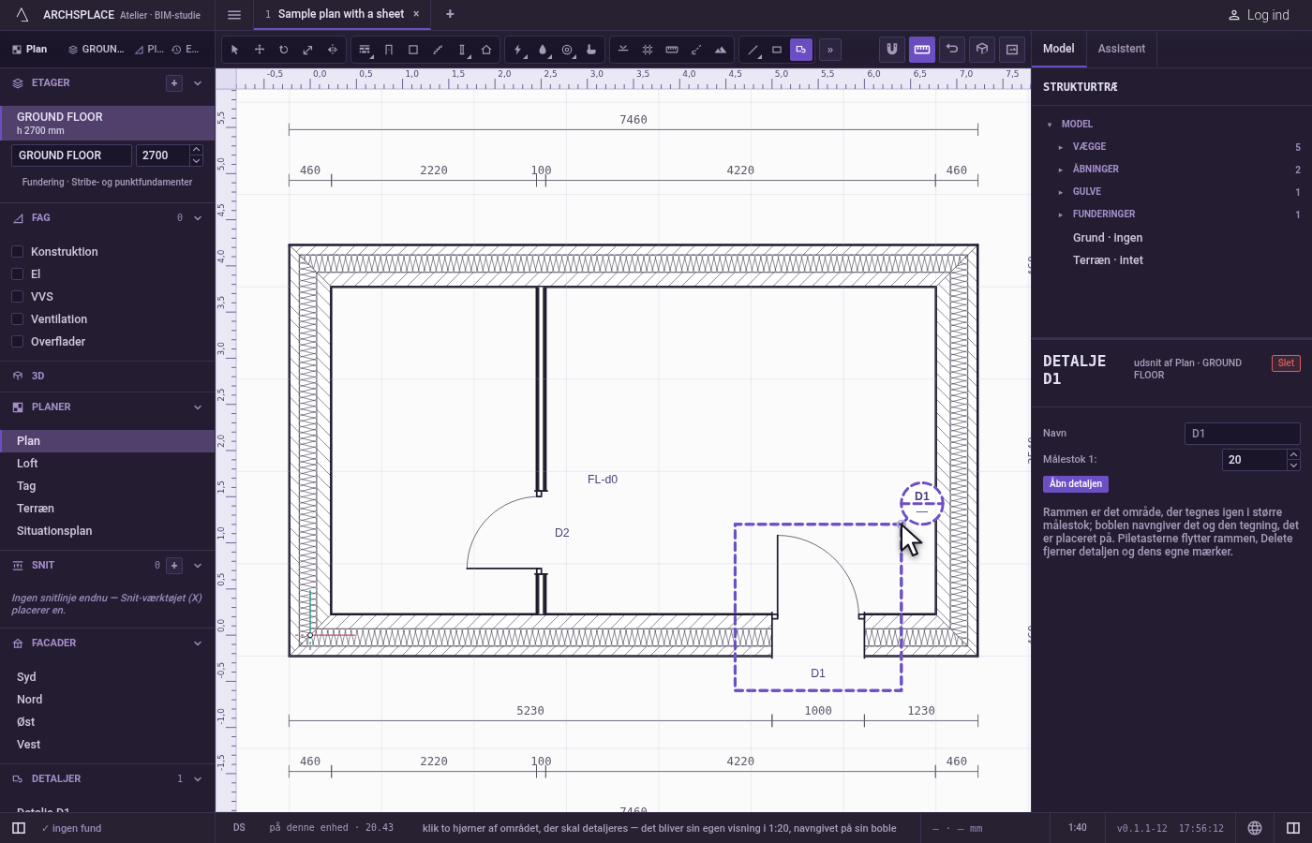Expand the VÆGGE tree node
This screenshot has height=843, width=1312.
coord(1061,147)
